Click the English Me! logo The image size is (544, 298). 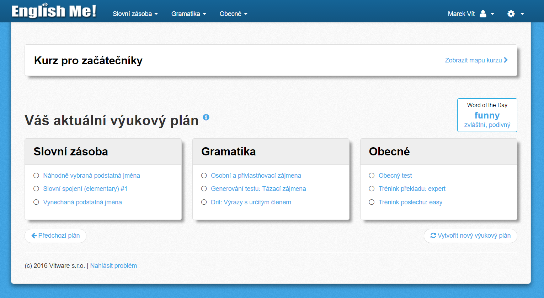point(54,11)
